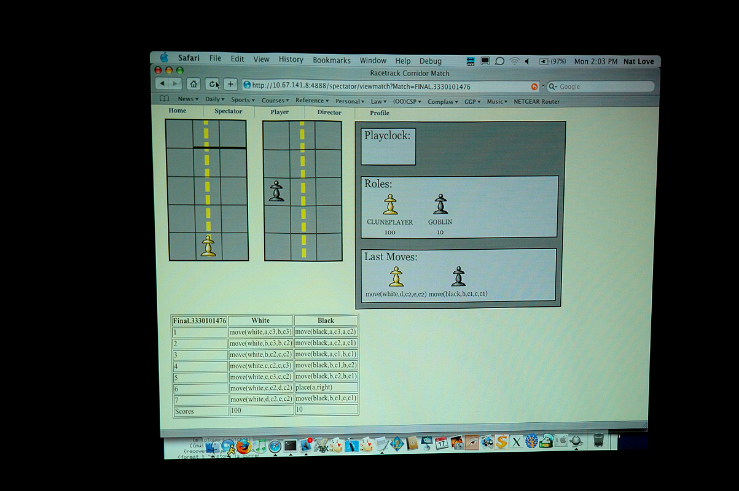Open the bookmarks book icon
The image size is (739, 491).
click(164, 99)
